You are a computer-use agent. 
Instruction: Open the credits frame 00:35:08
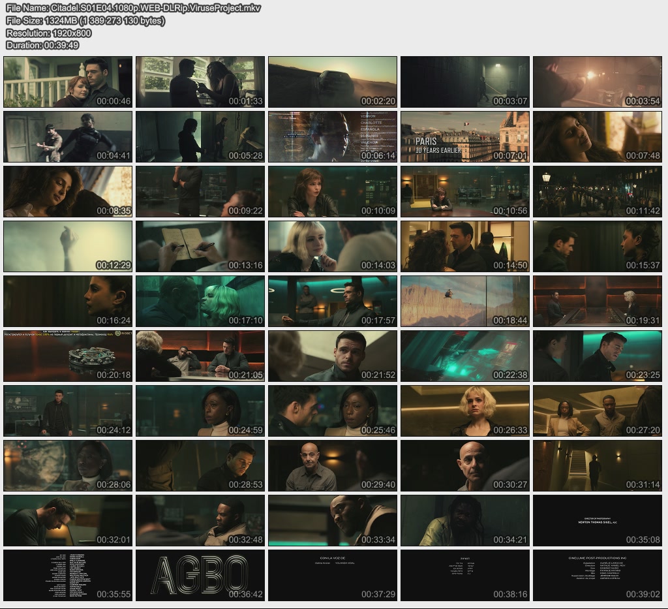(x=598, y=520)
